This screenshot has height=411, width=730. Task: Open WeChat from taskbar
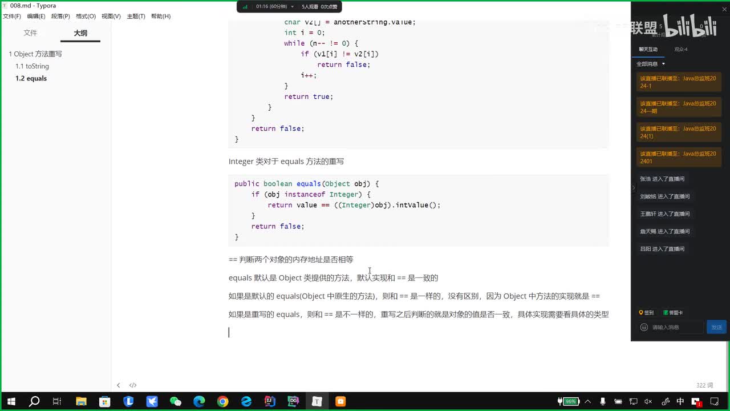[x=176, y=401]
